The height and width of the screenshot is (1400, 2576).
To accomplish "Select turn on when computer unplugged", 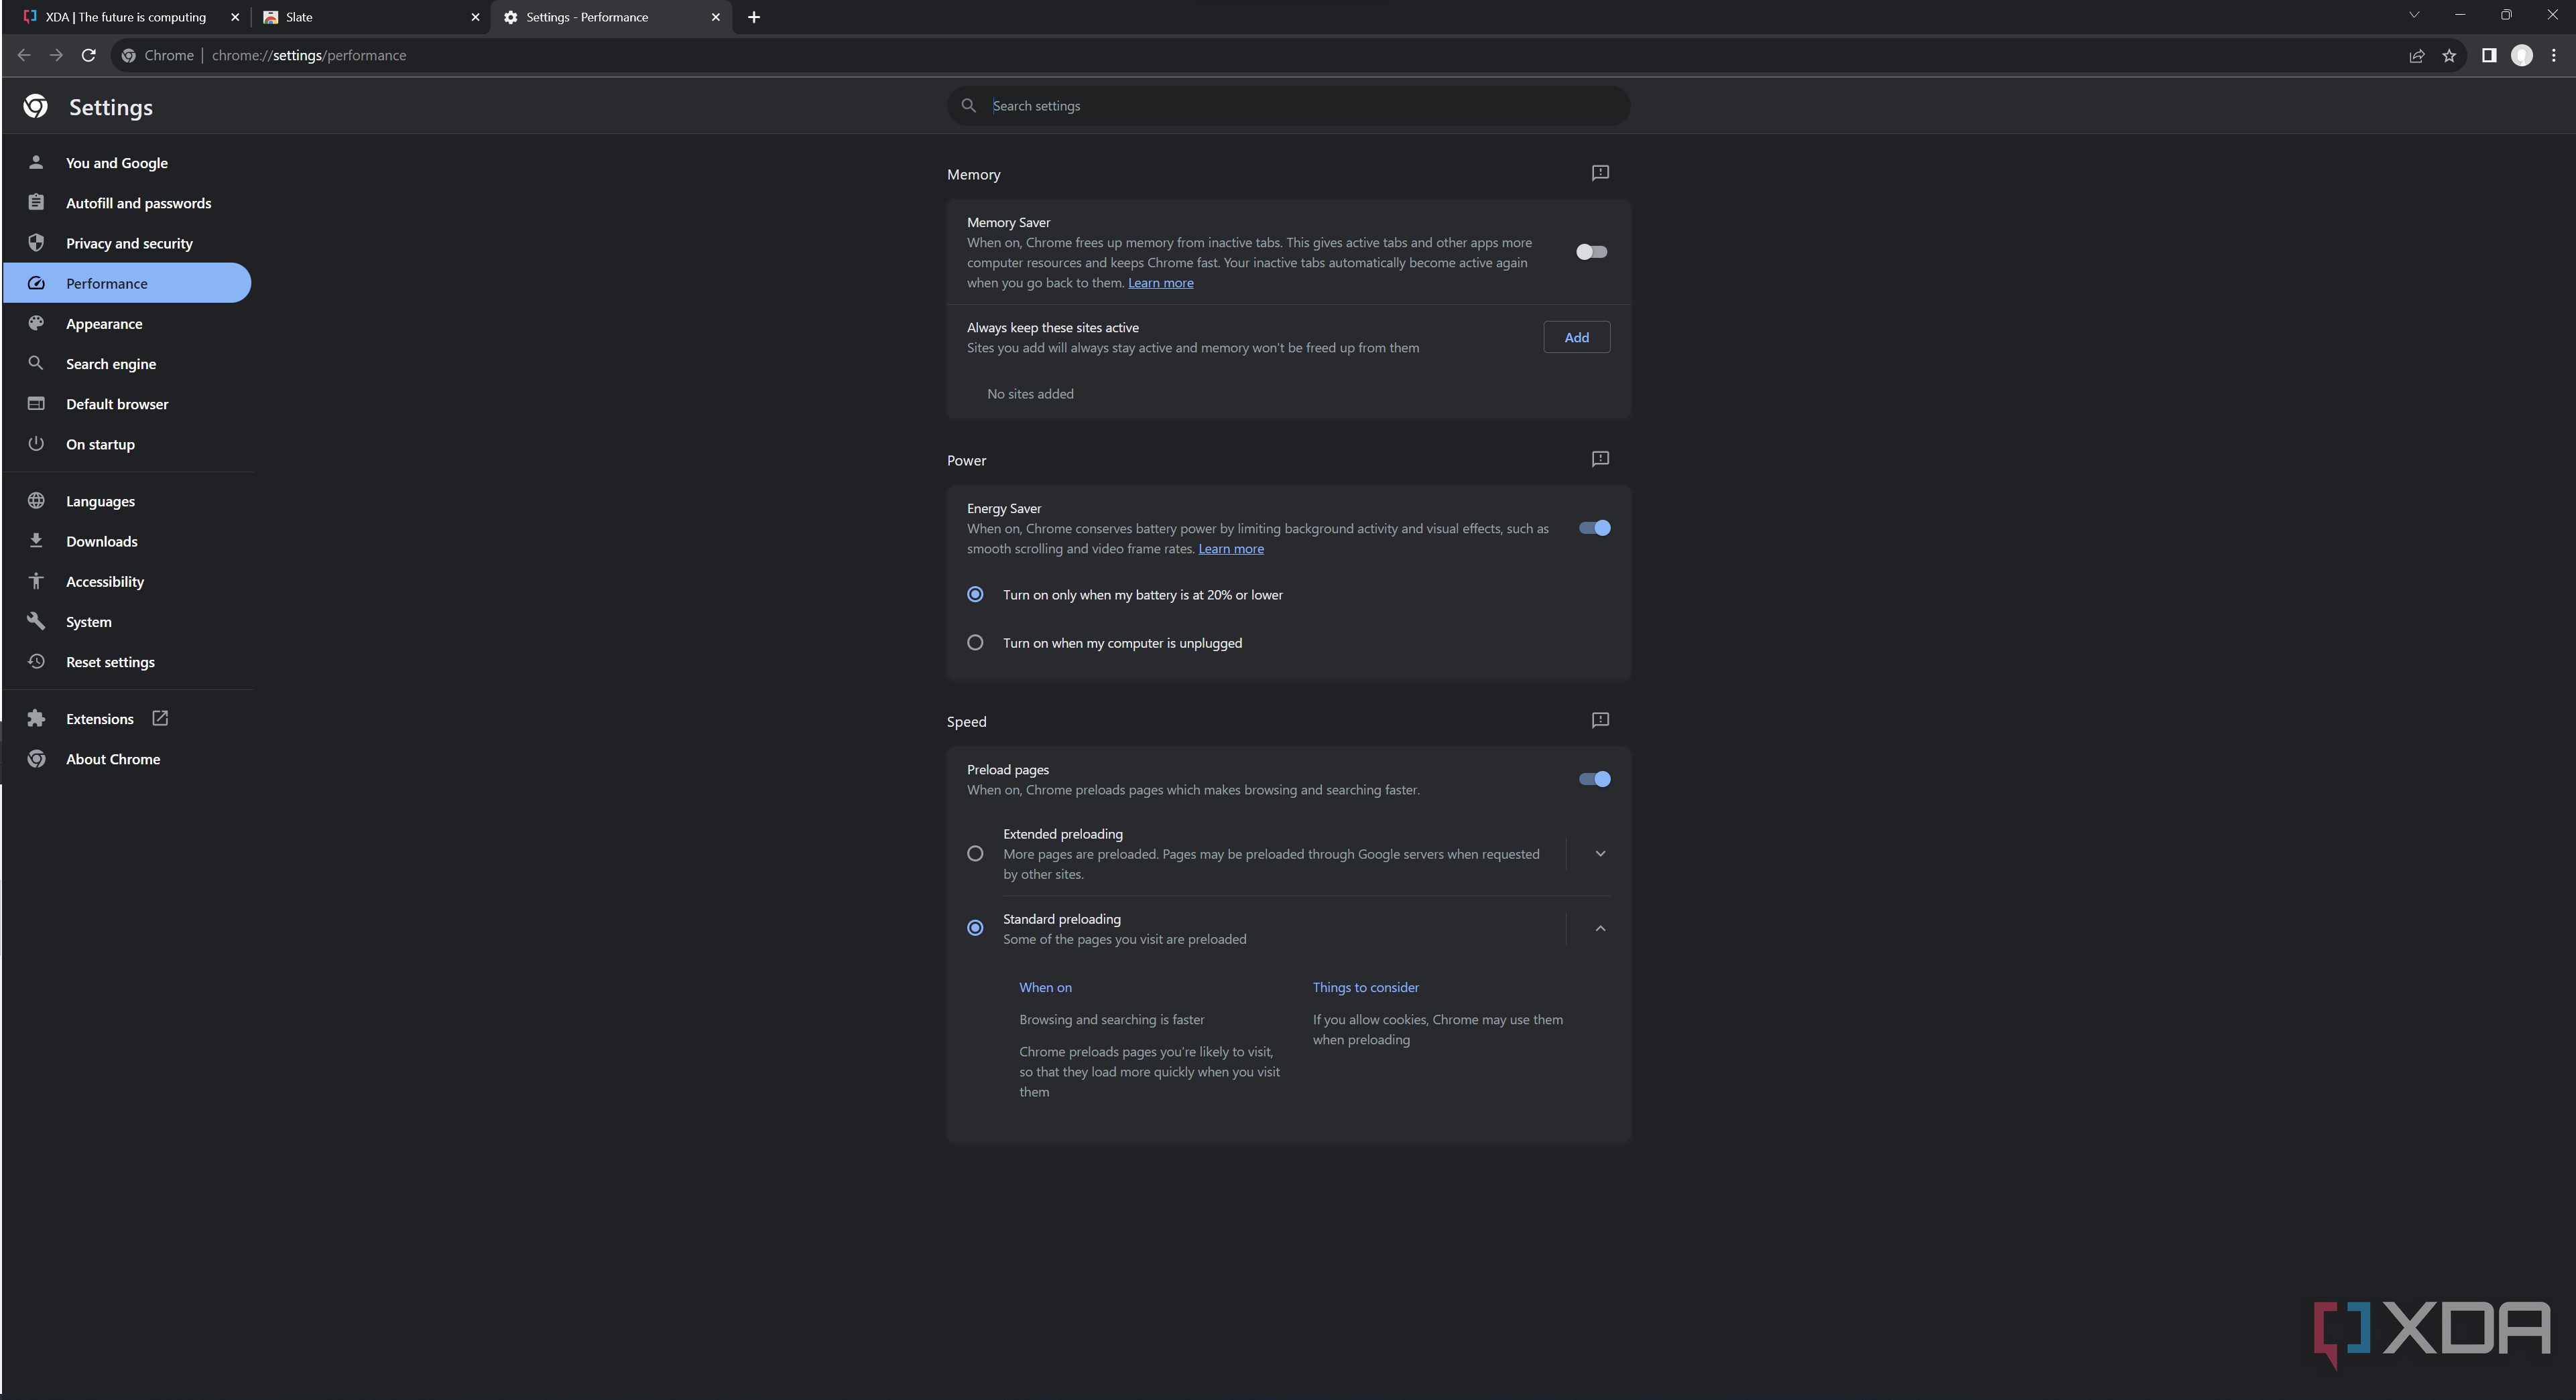I will (975, 642).
